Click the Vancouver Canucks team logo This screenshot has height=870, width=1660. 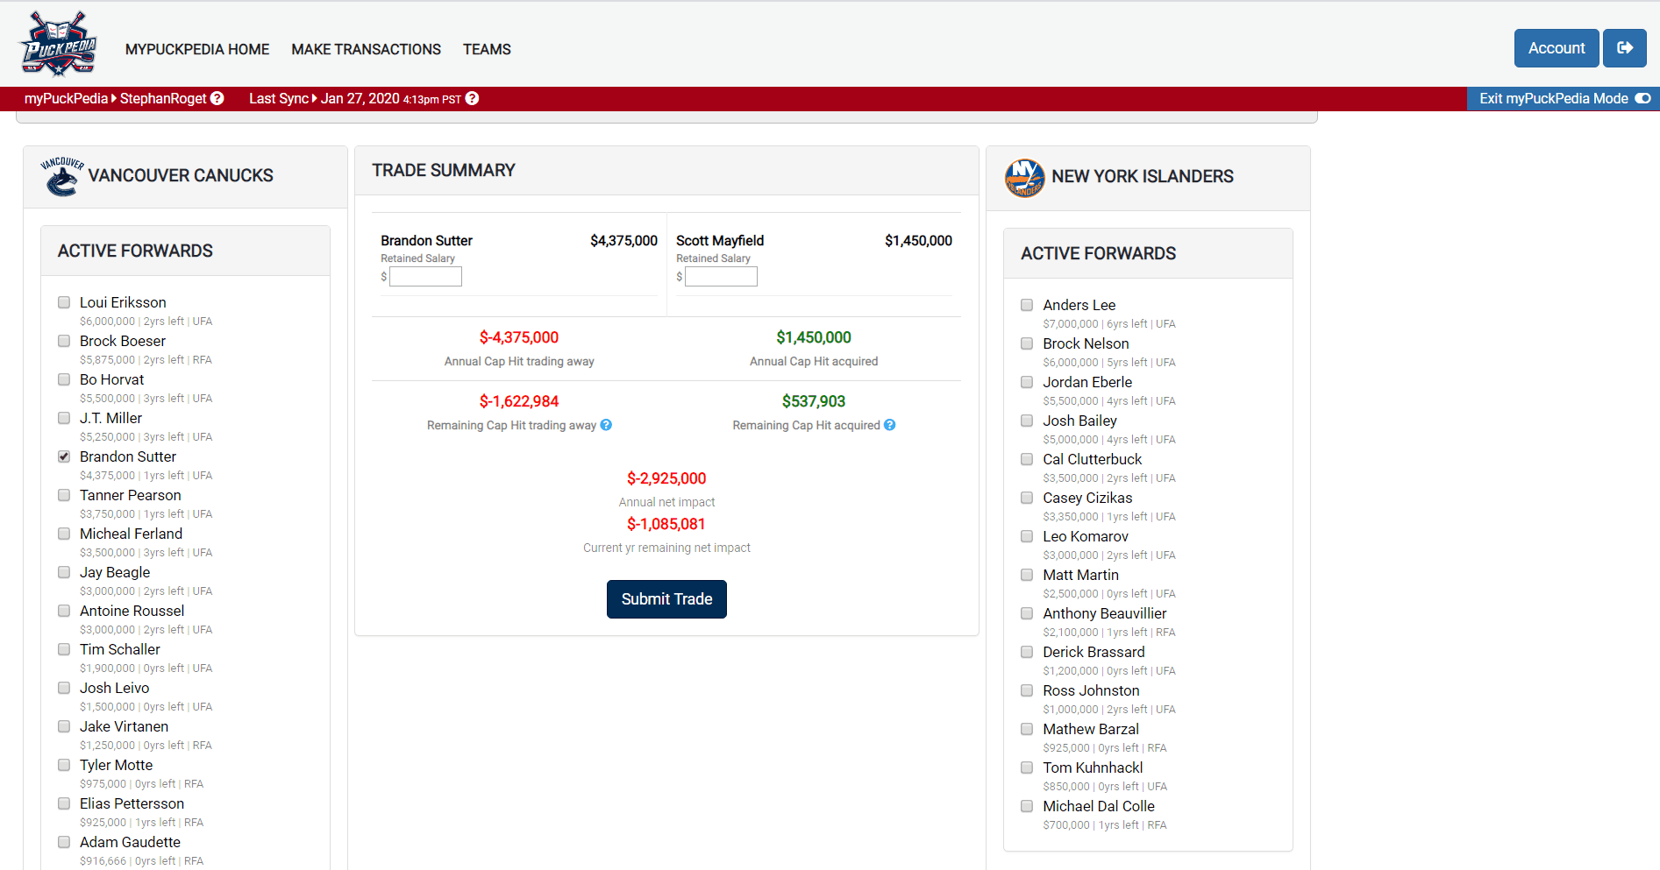pyautogui.click(x=62, y=176)
